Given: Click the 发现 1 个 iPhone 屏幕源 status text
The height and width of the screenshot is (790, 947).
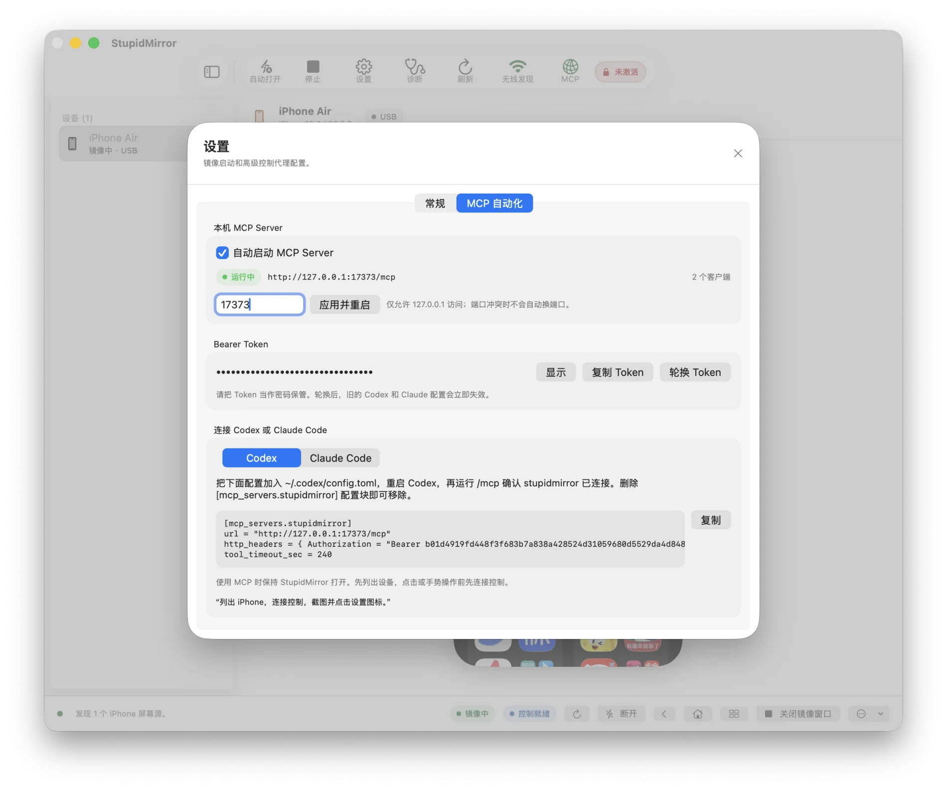Looking at the screenshot, I should 121,714.
